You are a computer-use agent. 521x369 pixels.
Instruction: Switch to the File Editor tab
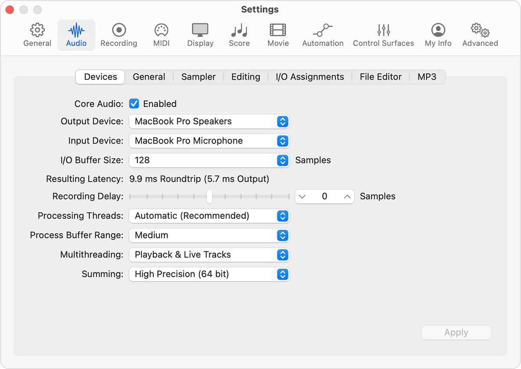point(381,77)
